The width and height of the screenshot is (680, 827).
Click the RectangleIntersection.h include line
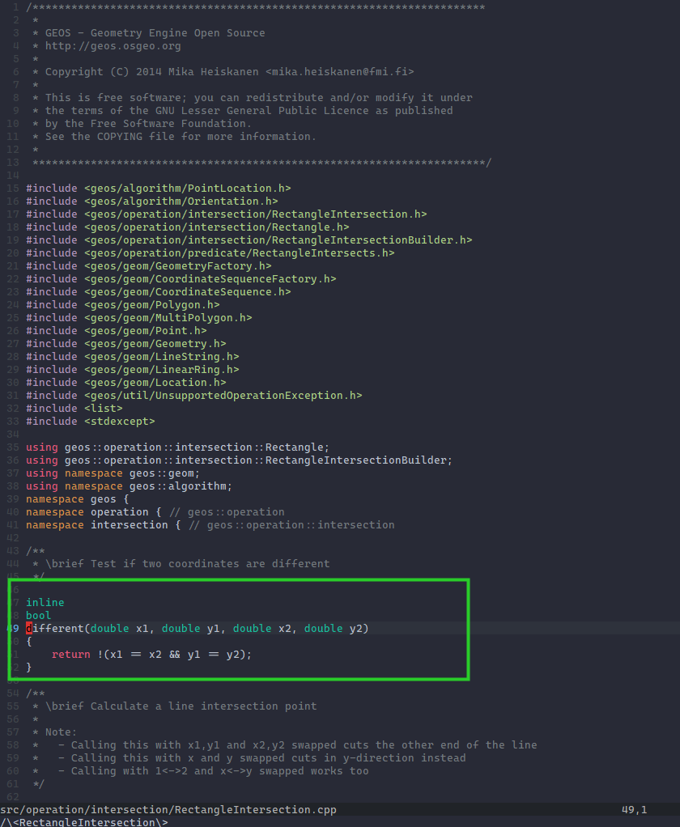[x=227, y=214]
